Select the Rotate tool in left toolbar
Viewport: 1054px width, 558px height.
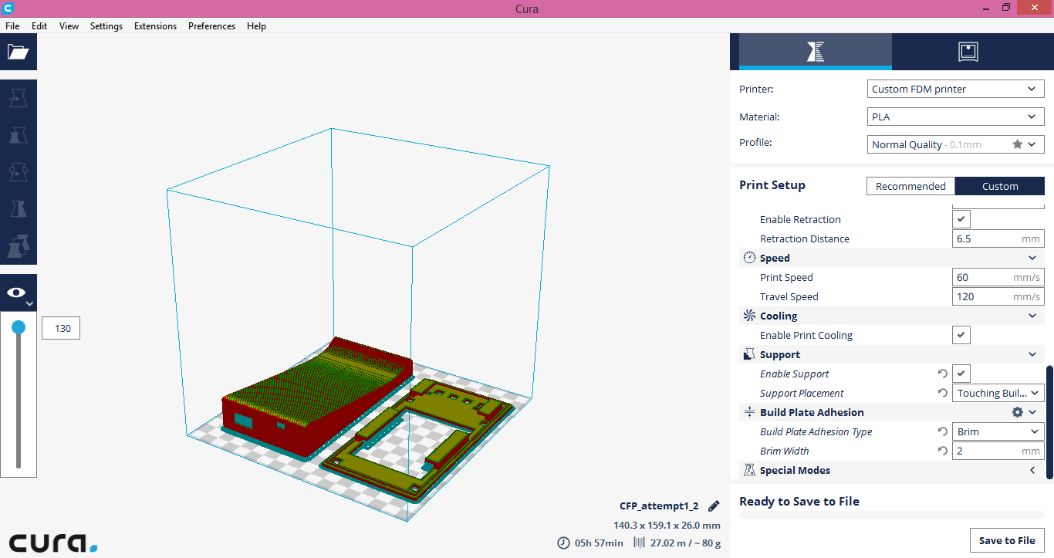tap(18, 172)
